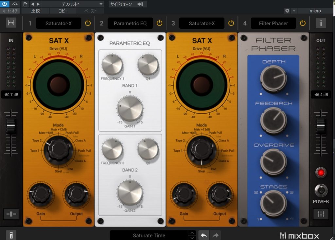Click the input link icon below the IN fader
This screenshot has width=335, height=240.
[11, 214]
